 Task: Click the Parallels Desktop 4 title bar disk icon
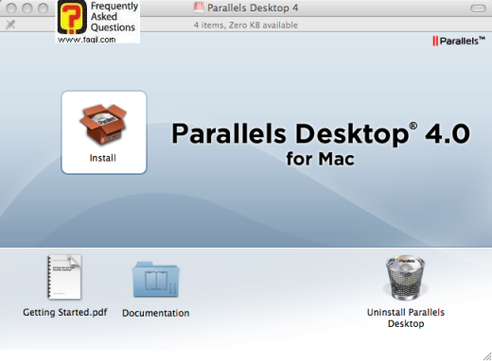pos(199,8)
